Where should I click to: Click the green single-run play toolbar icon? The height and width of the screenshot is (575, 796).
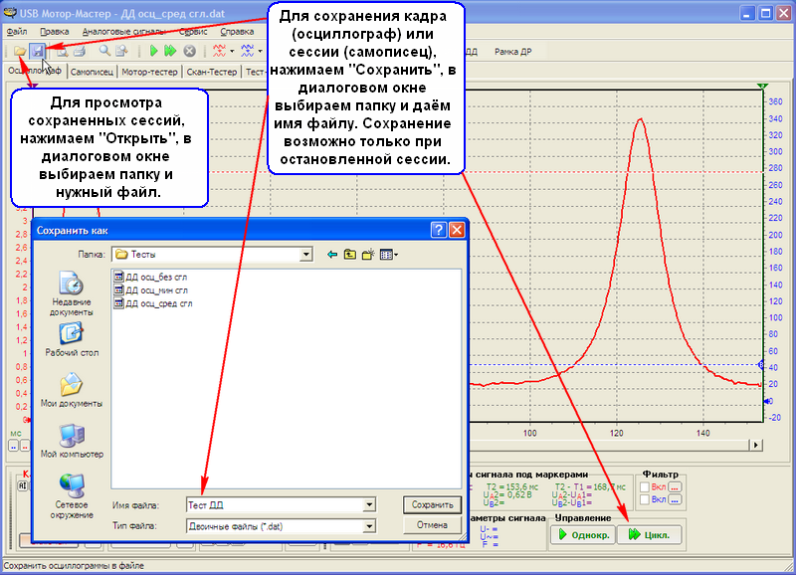(x=153, y=50)
